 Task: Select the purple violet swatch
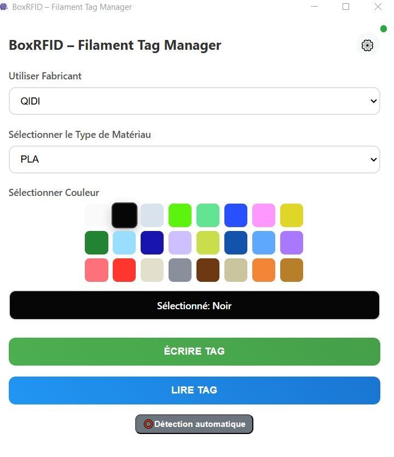[x=292, y=242]
